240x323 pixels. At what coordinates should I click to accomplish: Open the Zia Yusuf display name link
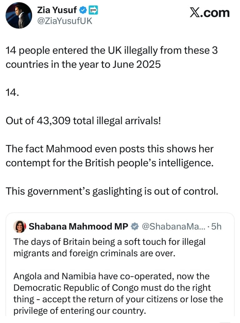57,10
